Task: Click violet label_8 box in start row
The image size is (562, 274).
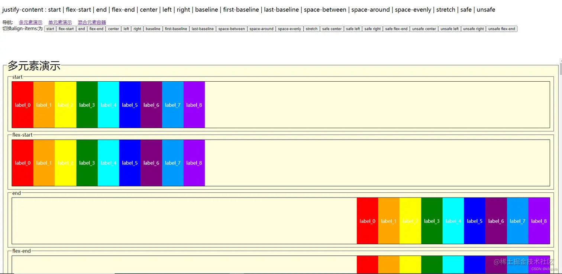Action: [194, 105]
